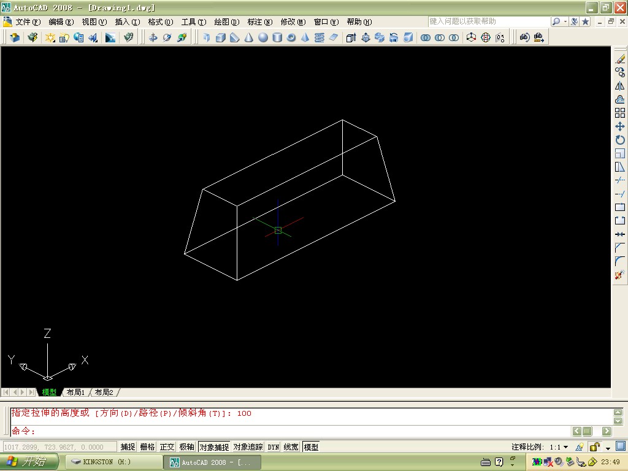Click the Move tool in right toolbar

tap(620, 126)
